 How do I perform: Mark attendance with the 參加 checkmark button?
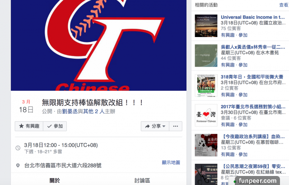point(55,126)
